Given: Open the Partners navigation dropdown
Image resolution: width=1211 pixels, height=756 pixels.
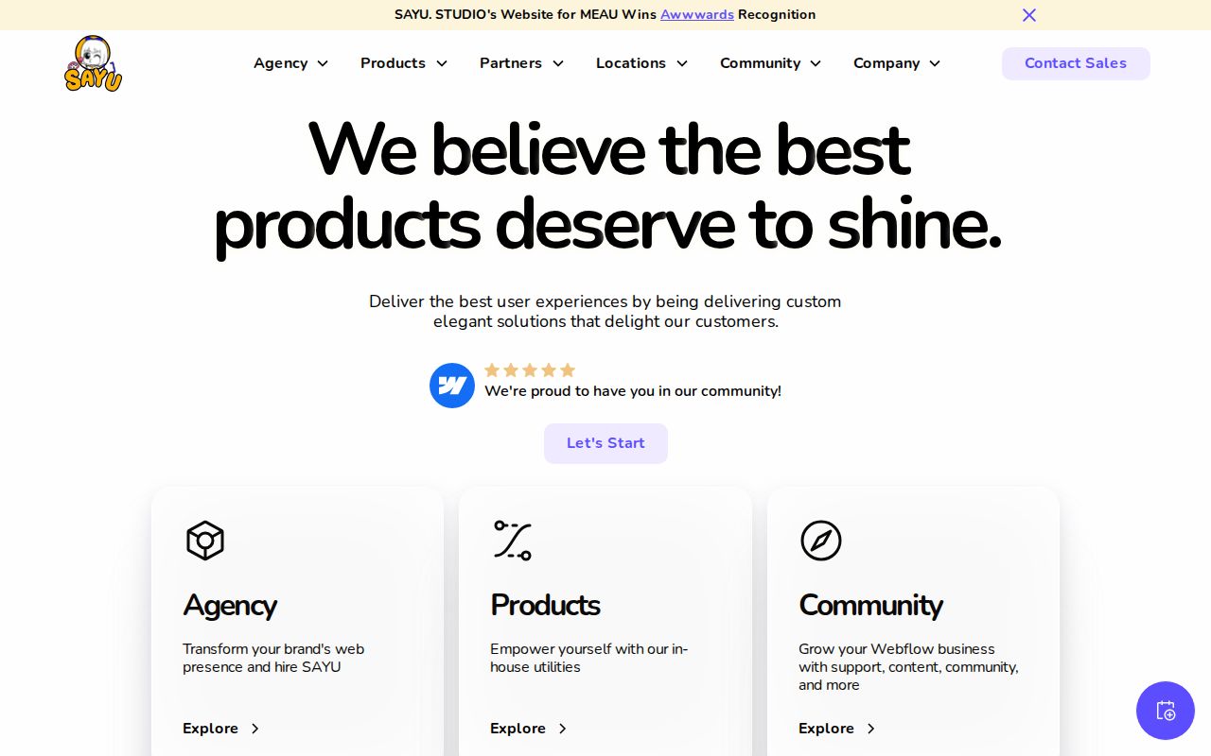Looking at the screenshot, I should tap(521, 63).
